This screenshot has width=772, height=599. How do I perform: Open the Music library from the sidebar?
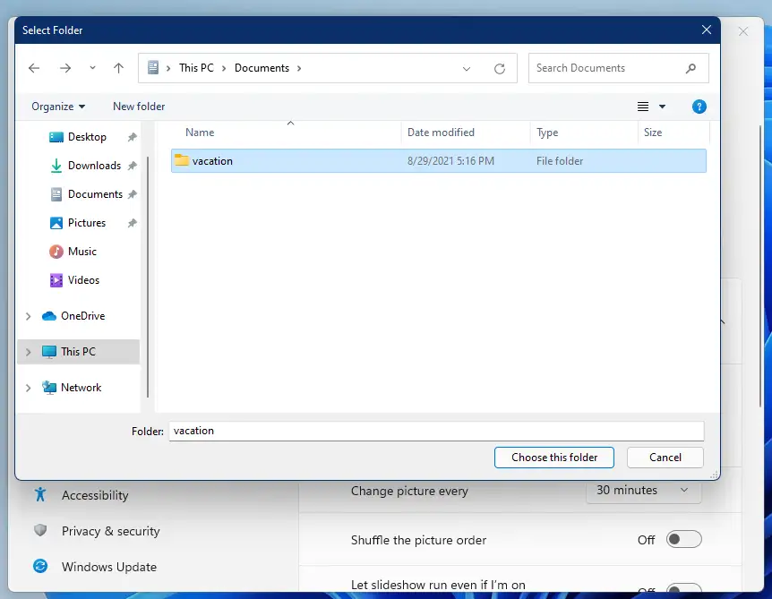82,251
